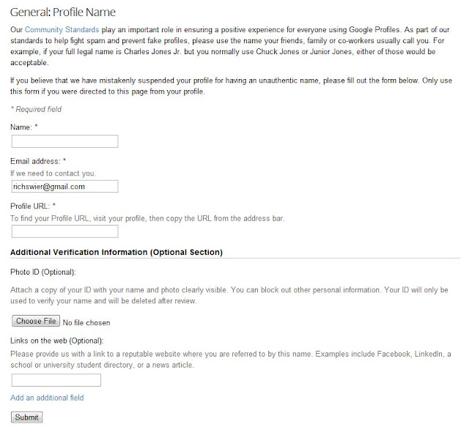Click the Links on the web field
This screenshot has height=435, width=469.
(56, 379)
